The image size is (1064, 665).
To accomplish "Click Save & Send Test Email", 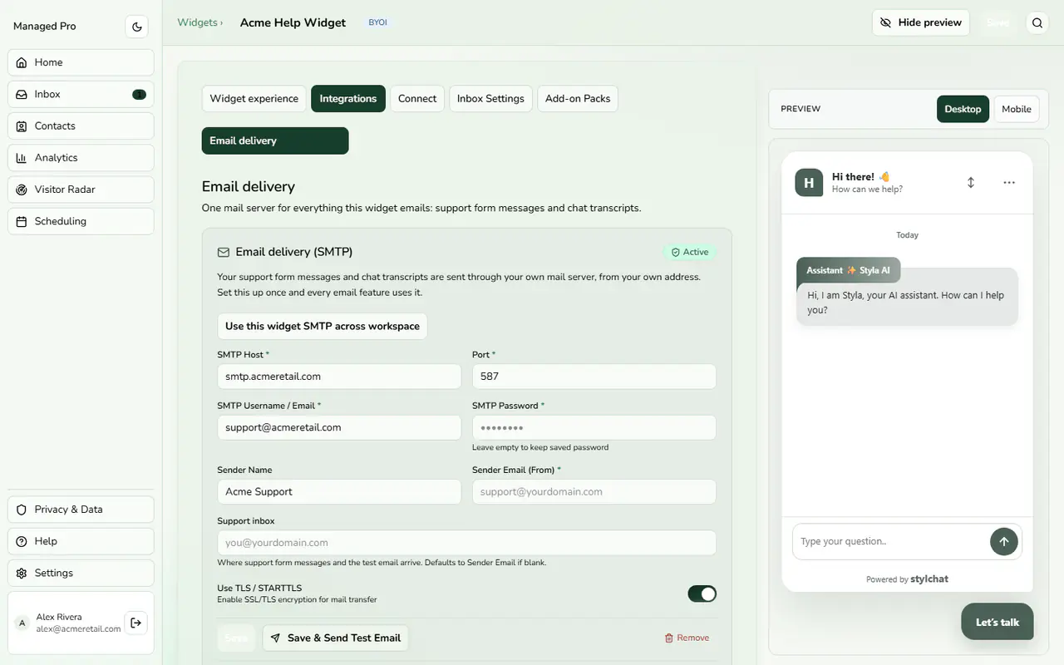I will coord(336,638).
